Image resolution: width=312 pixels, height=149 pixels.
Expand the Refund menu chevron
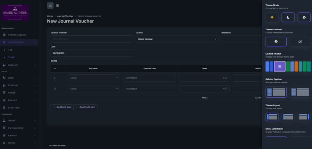(35, 143)
